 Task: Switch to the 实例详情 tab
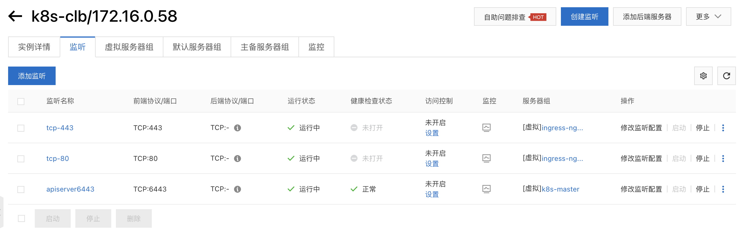pyautogui.click(x=34, y=47)
